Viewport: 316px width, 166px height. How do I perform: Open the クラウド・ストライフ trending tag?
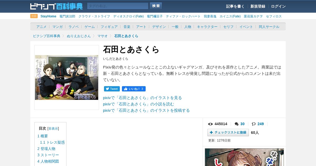tap(94, 16)
